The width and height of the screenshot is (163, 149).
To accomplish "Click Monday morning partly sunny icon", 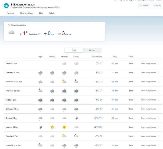I will [x=52, y=127].
